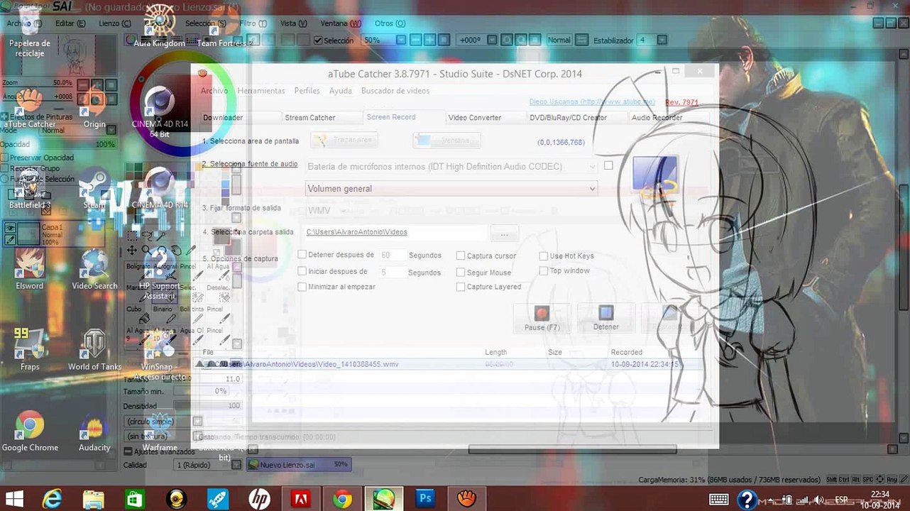Viewport: 910px width, 511px height.
Task: Open the Herramientas menu in aTube Catcher
Action: (x=261, y=91)
